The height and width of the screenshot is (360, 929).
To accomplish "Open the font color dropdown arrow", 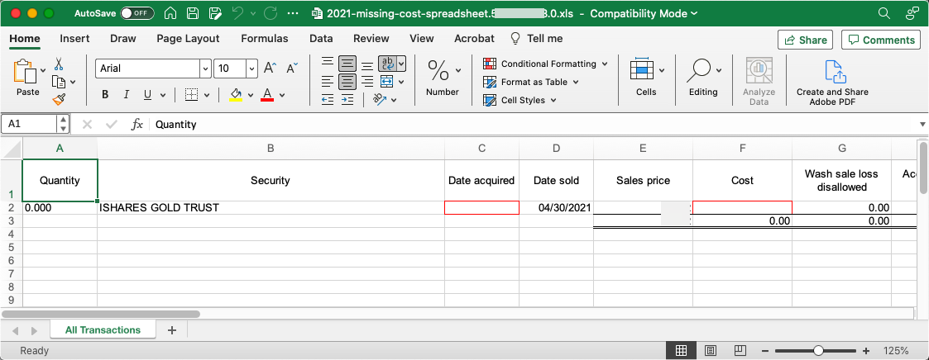I will click(x=282, y=95).
